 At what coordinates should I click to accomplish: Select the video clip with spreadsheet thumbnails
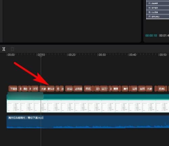click(88, 106)
